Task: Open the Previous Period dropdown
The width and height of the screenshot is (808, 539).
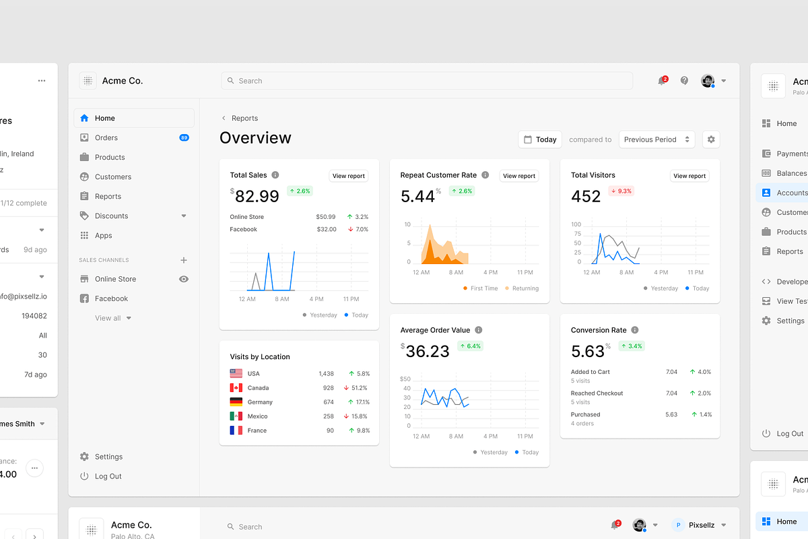Action: tap(656, 139)
